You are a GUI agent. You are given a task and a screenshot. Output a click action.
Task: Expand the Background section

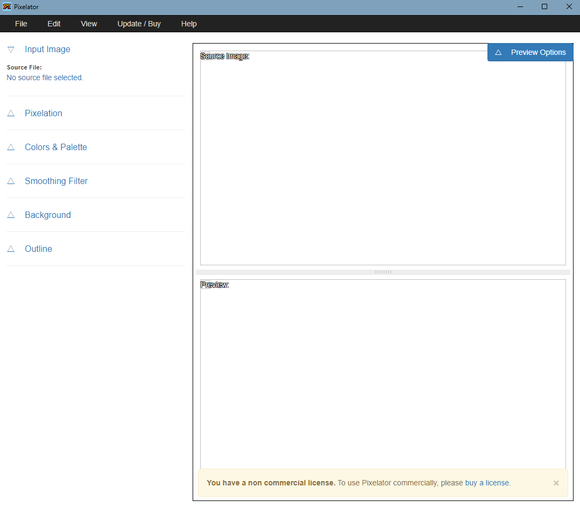pyautogui.click(x=47, y=215)
